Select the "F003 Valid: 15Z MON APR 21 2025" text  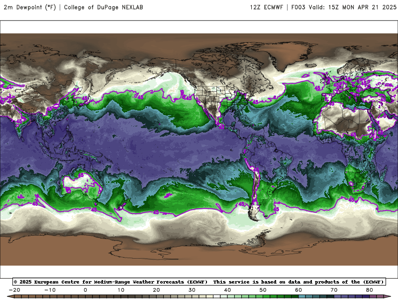344,7
